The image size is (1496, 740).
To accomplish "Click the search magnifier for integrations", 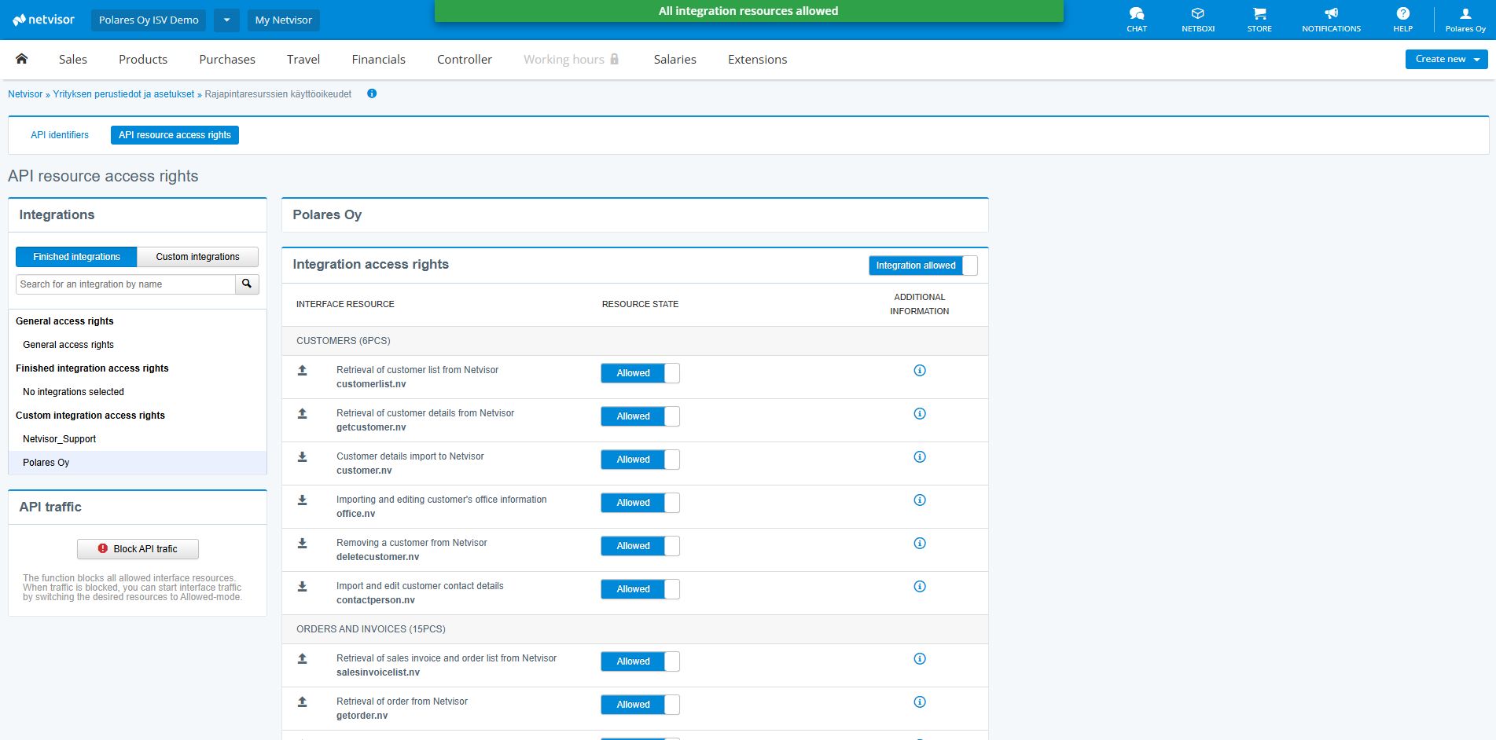I will [247, 284].
